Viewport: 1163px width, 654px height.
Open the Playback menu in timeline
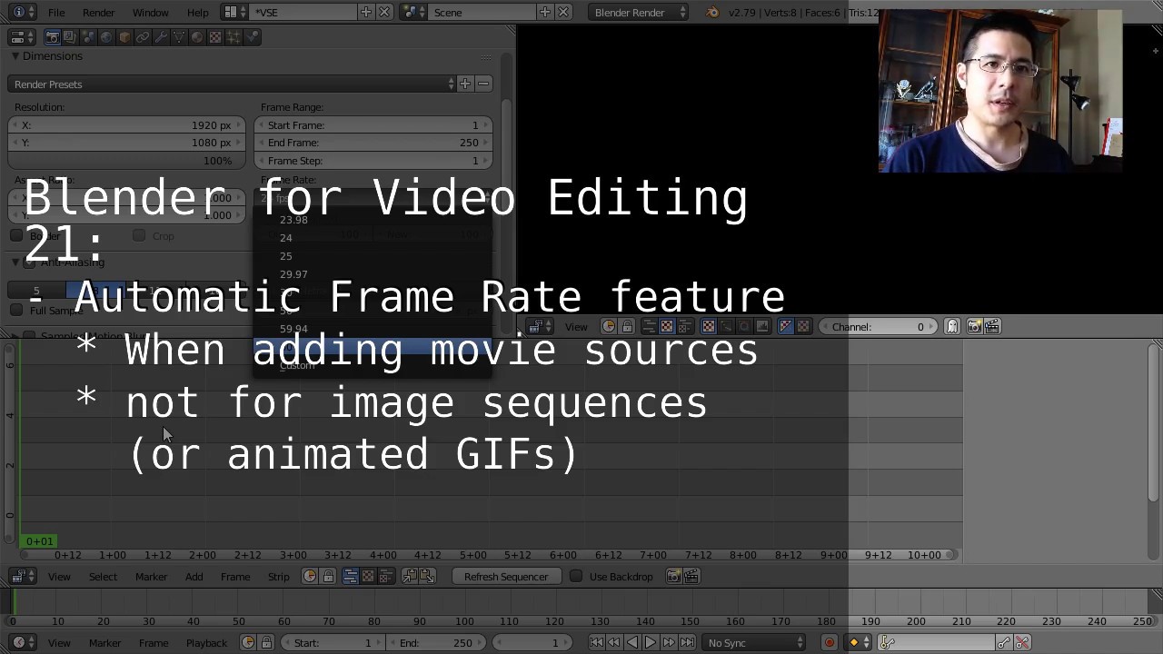coord(207,643)
